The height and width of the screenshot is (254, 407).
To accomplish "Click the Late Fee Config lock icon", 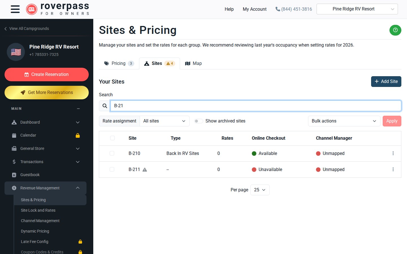I will 80,242.
